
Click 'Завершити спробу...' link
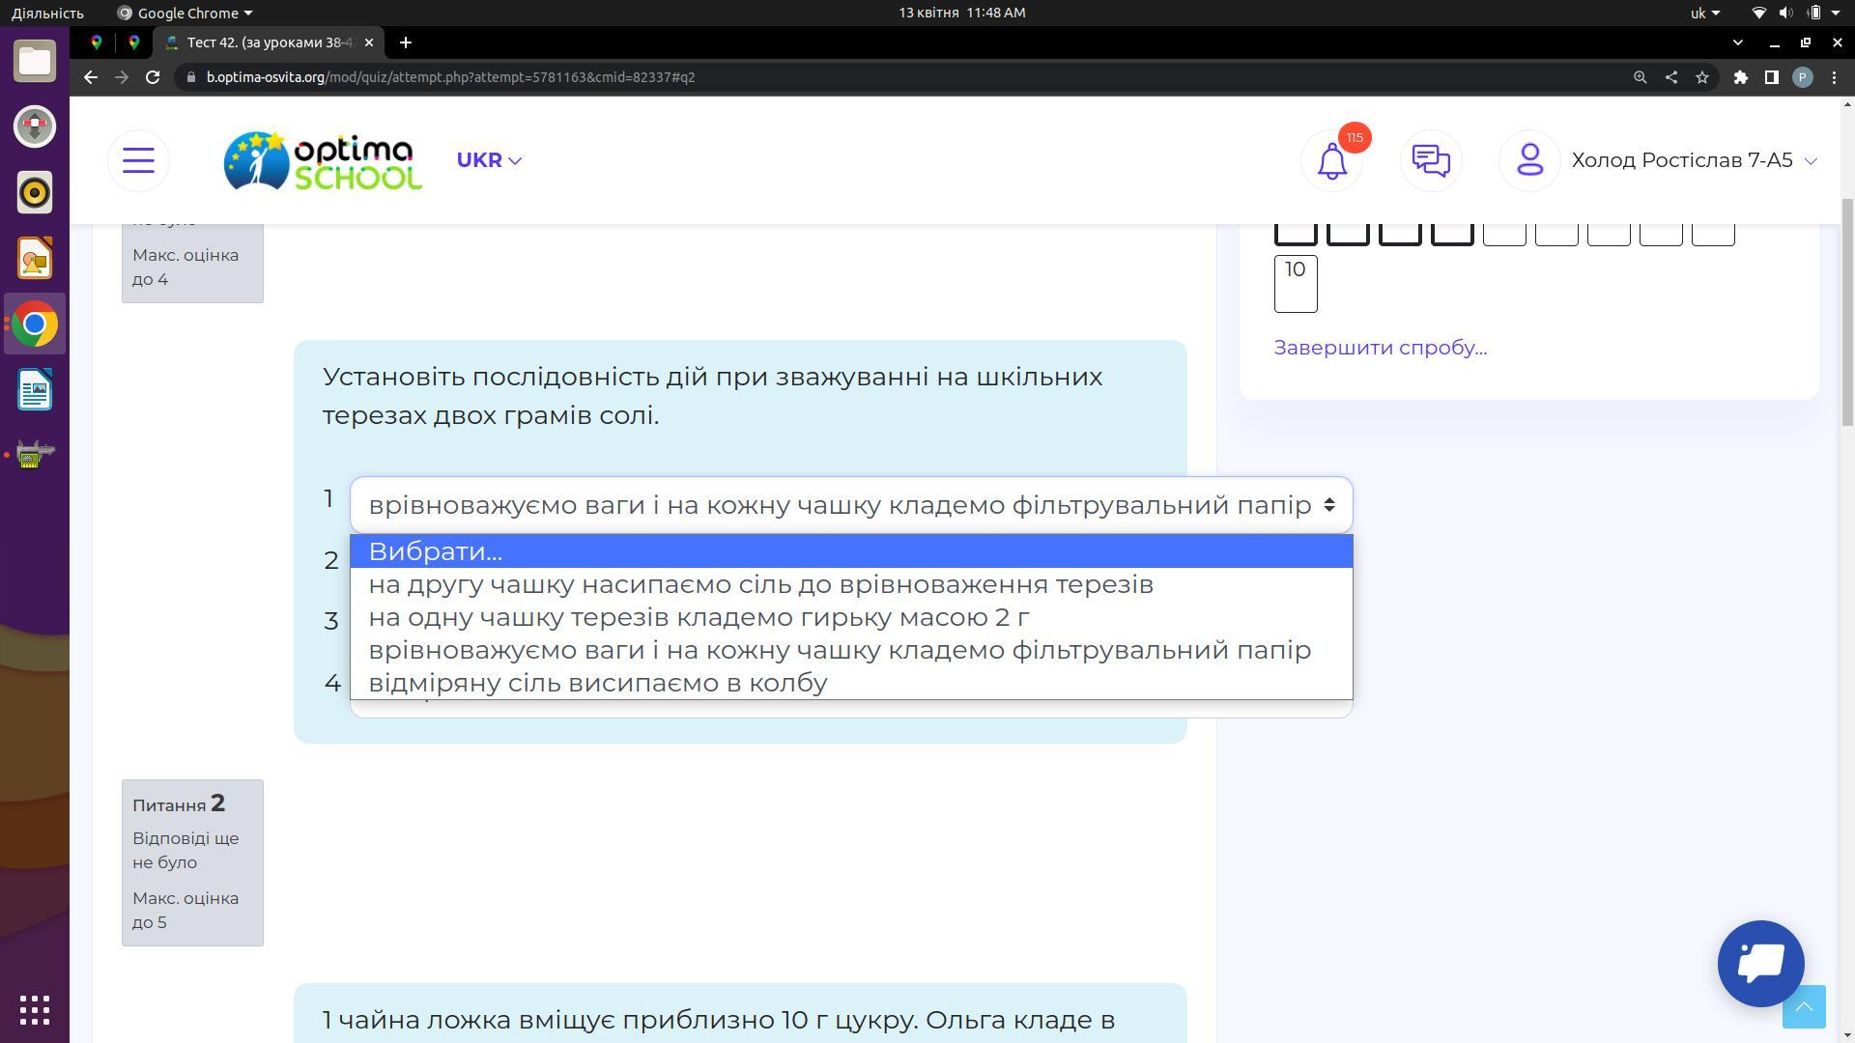1380,348
